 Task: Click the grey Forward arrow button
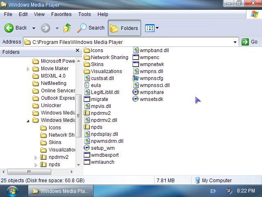click(46, 28)
